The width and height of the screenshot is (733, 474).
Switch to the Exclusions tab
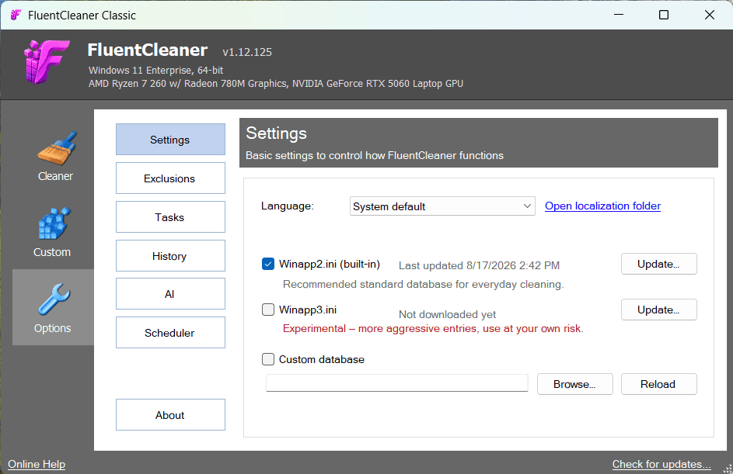170,178
